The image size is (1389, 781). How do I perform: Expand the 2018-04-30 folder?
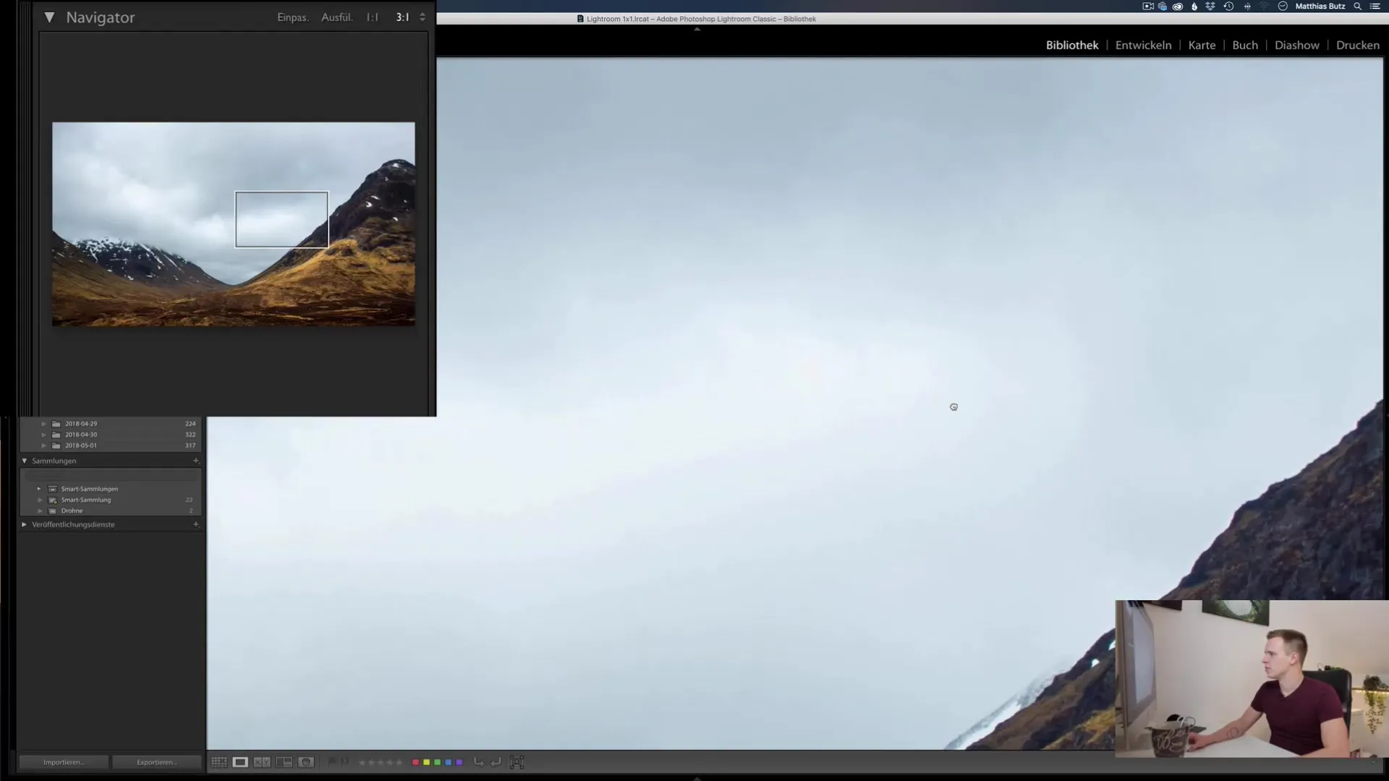(43, 435)
